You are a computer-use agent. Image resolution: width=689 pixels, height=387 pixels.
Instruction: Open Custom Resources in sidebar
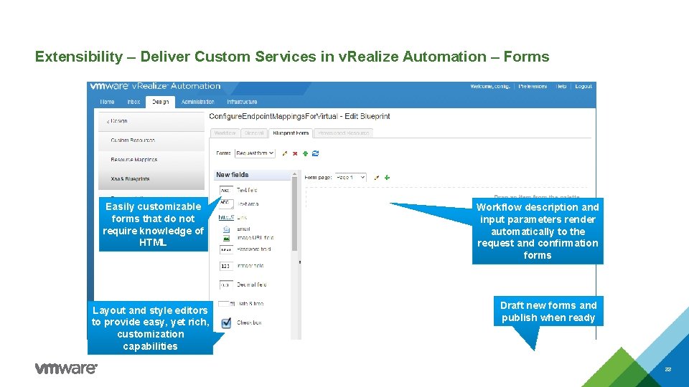pos(151,140)
